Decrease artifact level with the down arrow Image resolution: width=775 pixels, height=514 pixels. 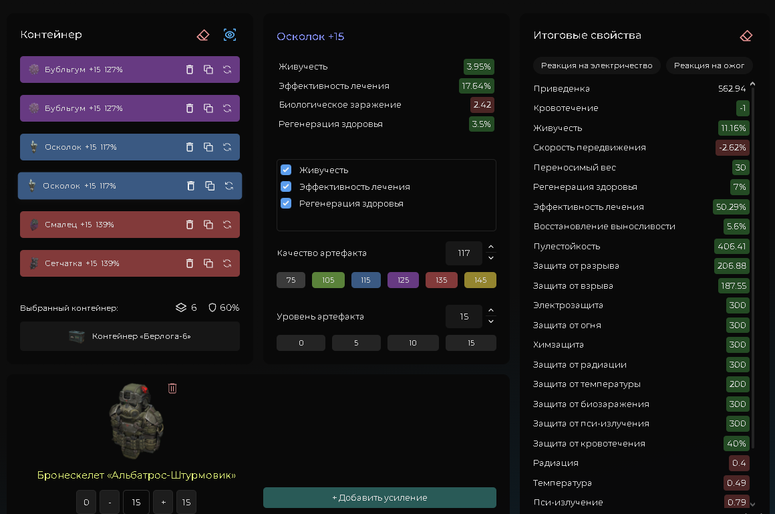click(491, 322)
